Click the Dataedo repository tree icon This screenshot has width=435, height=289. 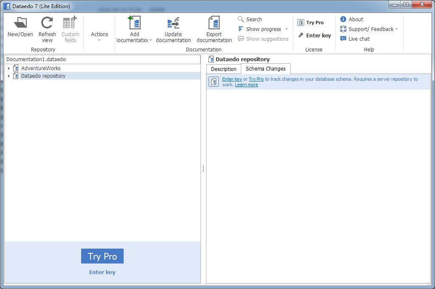click(16, 76)
